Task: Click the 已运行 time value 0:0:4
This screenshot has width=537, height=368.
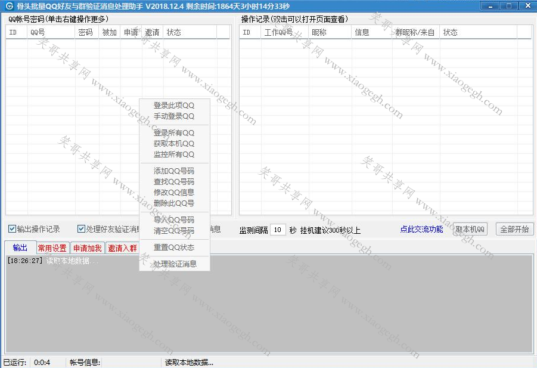Action: click(42, 363)
